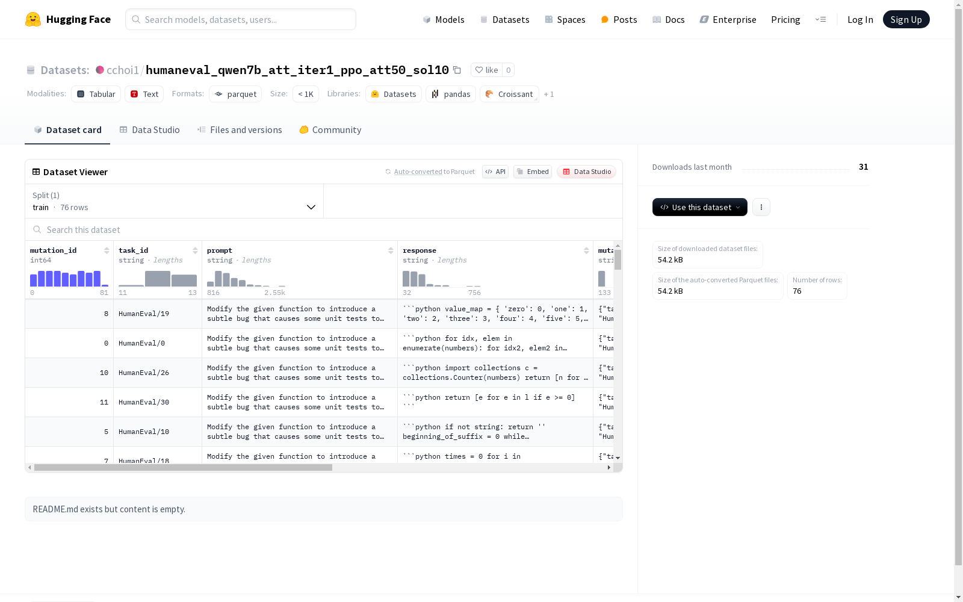Click the response starting with value_map
Viewport: 963px width, 602px height.
[495, 314]
